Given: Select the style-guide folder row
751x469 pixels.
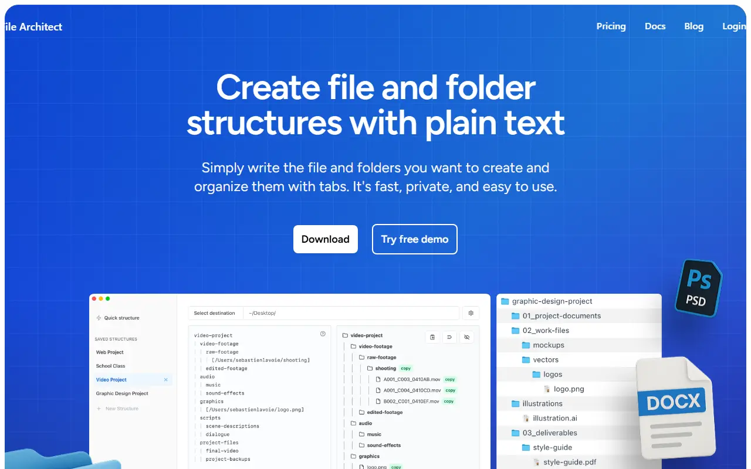Looking at the screenshot, I should (579, 448).
